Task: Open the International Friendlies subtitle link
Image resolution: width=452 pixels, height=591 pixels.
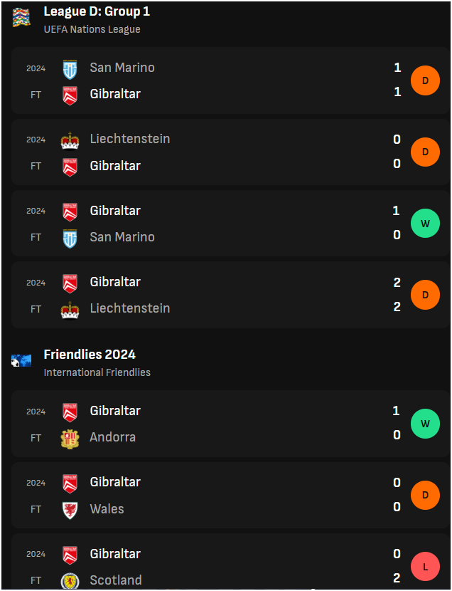Action: [97, 372]
